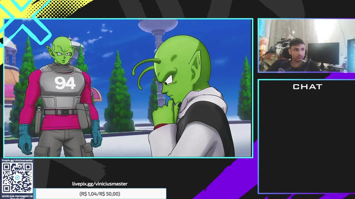Click the small livepix.gg/viniciusmaster text above QR code
The image size is (355, 199).
pos(17,160)
